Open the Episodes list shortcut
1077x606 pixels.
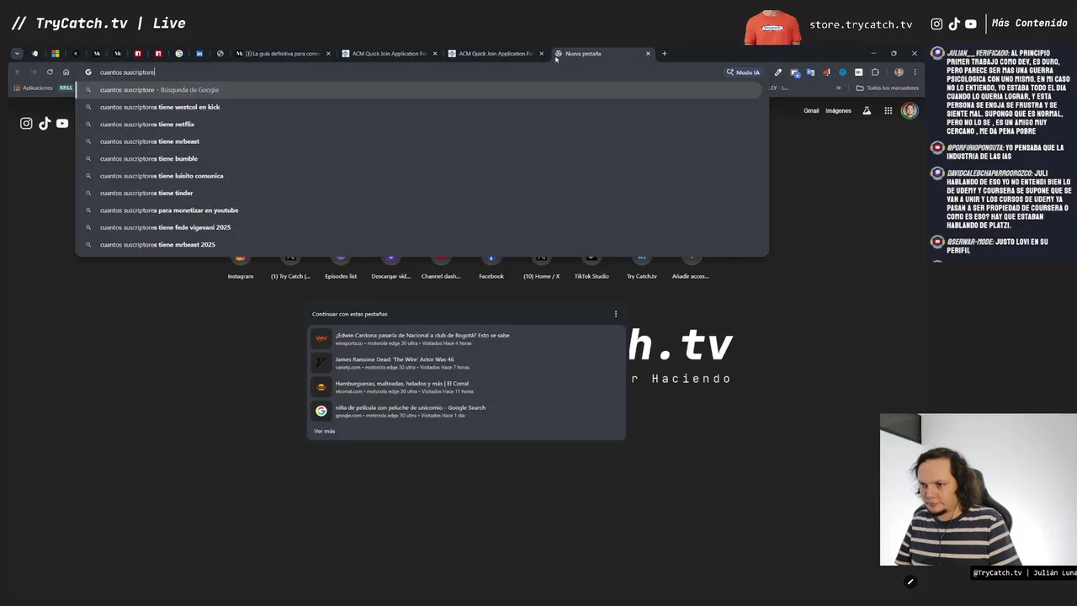point(341,267)
